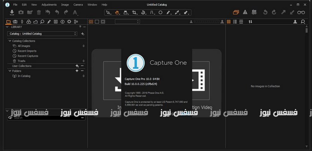Select the Draw Mask brush tool
Image resolution: width=312 pixels, height=151 pixels.
[x=169, y=12]
